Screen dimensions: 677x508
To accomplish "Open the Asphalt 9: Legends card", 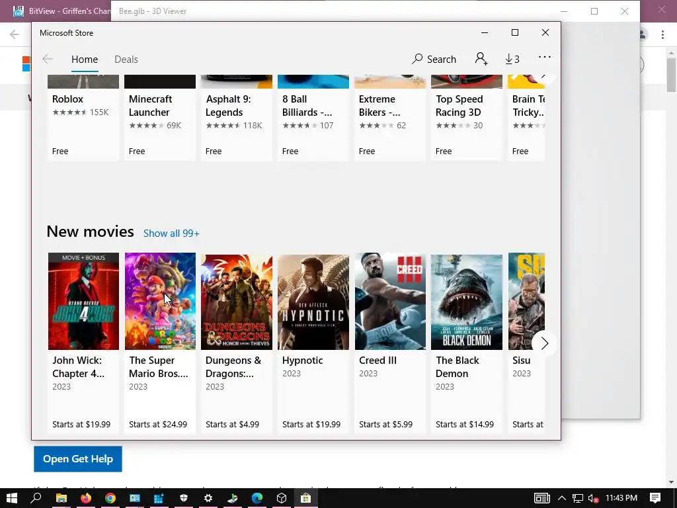I will click(237, 118).
